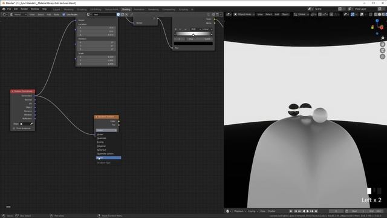Collapse the Texture Coordinate node
Image resolution: width=387 pixels, height=218 pixels.
[13, 91]
